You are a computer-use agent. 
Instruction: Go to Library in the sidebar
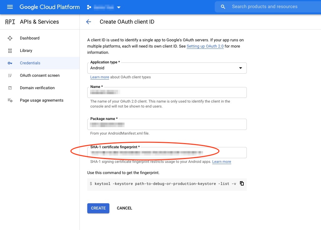pyautogui.click(x=26, y=51)
